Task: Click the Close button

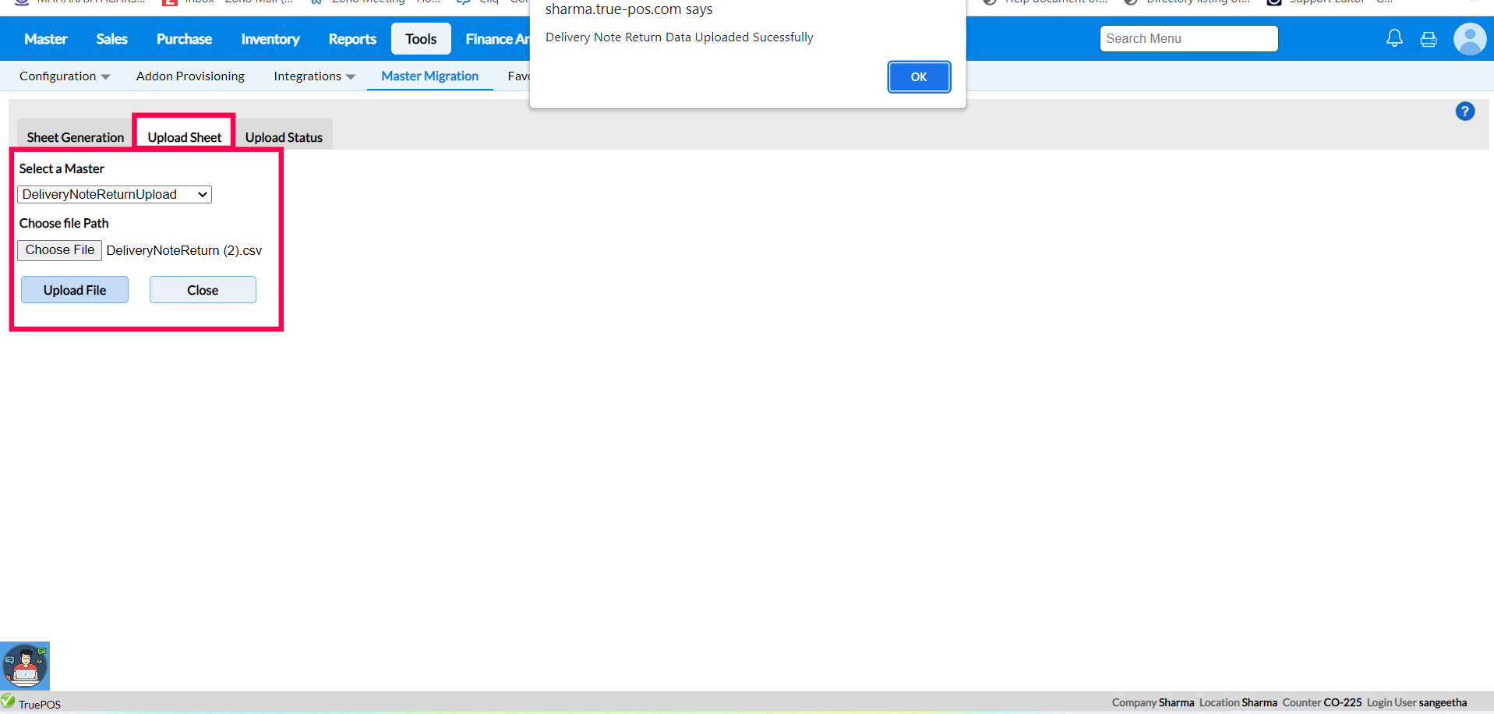Action: (203, 290)
